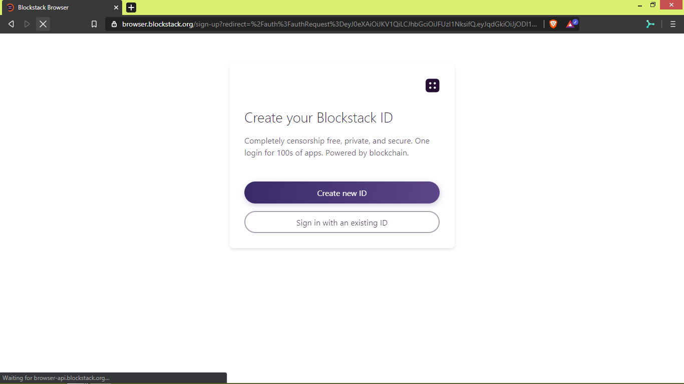Minimize the browser window

click(x=639, y=5)
